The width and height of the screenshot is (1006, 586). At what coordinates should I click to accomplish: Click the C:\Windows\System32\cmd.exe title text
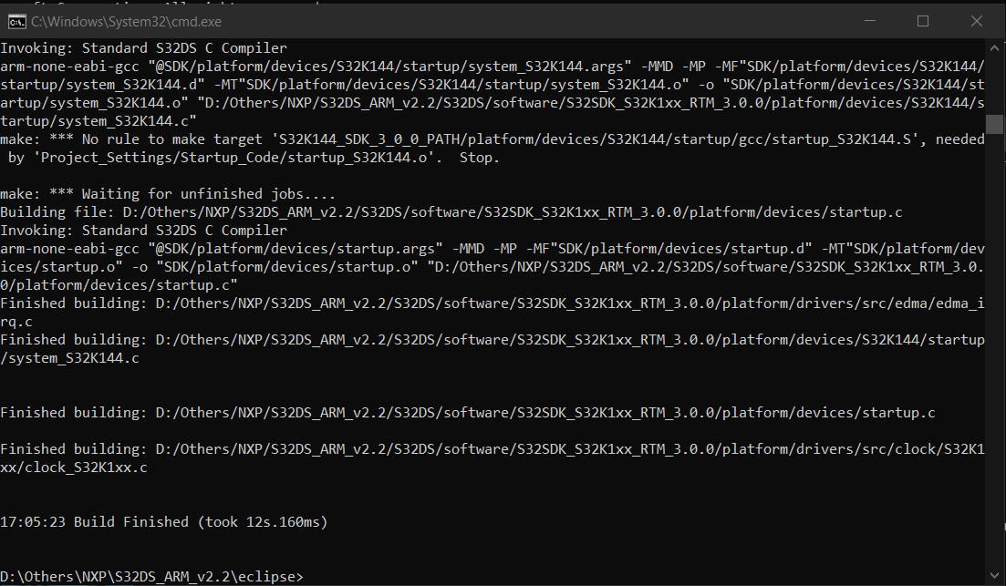point(126,21)
